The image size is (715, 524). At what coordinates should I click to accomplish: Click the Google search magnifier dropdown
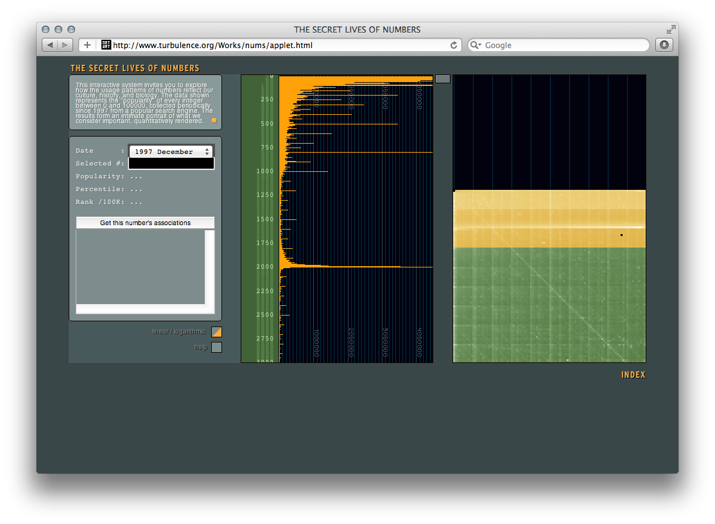[476, 45]
